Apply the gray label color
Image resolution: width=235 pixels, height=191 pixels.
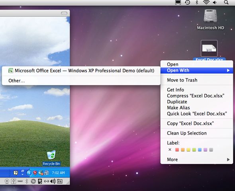pyautogui.click(x=211, y=150)
